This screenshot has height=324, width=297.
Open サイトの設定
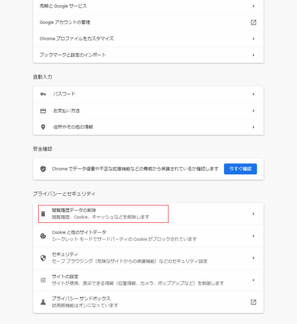pyautogui.click(x=148, y=280)
